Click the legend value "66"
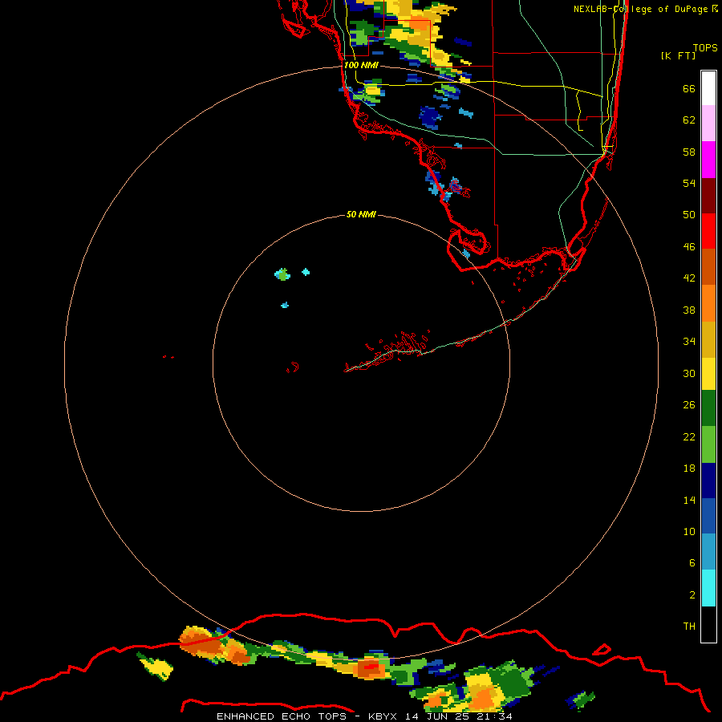The image size is (722, 722). pyautogui.click(x=689, y=89)
